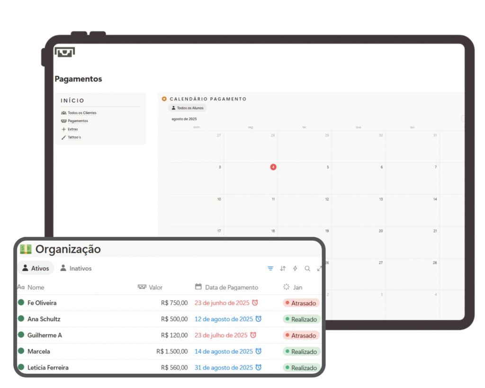Switch to the Inativos tab
This screenshot has height=388, width=485.
click(x=75, y=268)
